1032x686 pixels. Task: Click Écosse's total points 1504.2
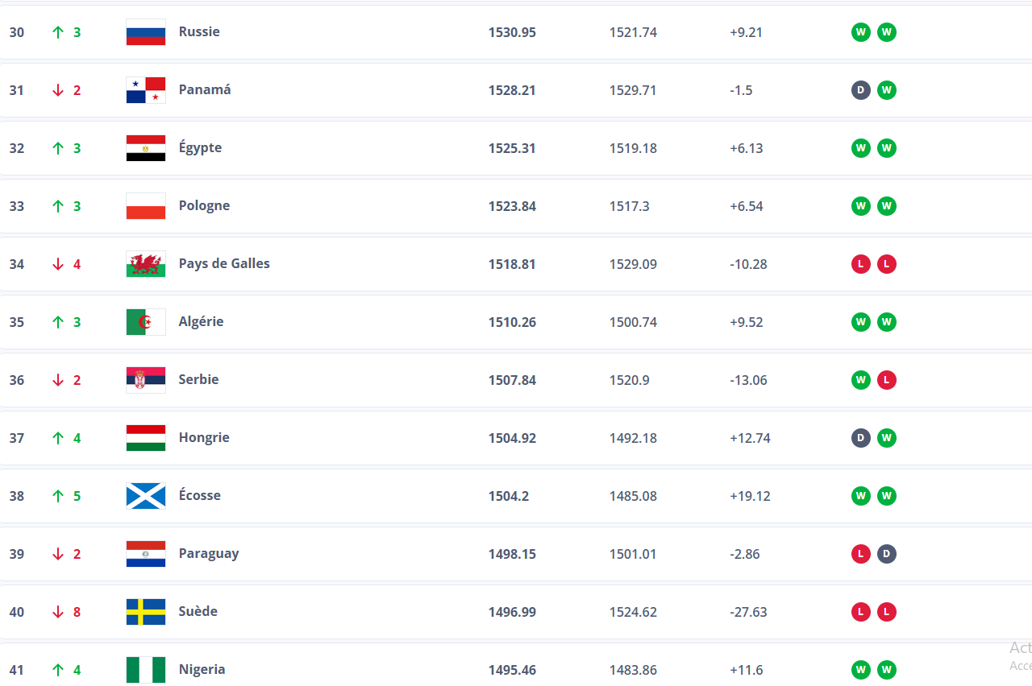click(x=509, y=496)
